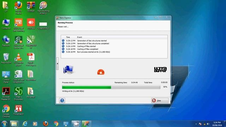Switch to Firefox in taskbar
This screenshot has width=226, height=127.
tap(46, 124)
